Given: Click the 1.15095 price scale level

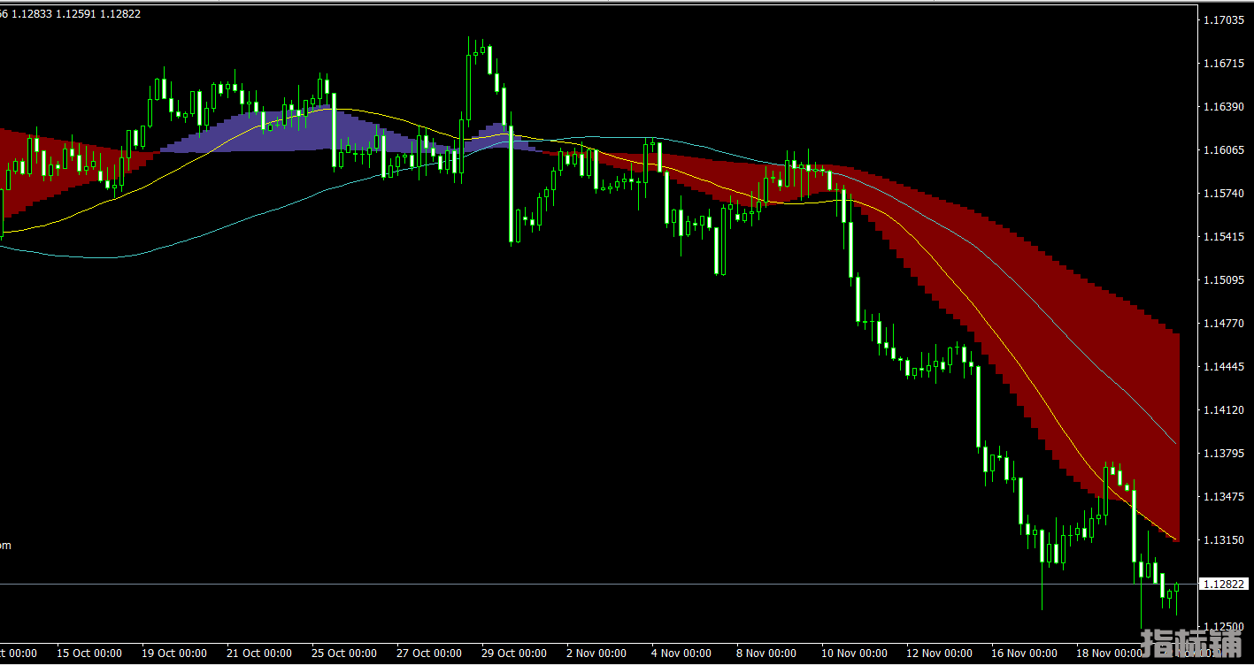Looking at the screenshot, I should (x=1225, y=280).
